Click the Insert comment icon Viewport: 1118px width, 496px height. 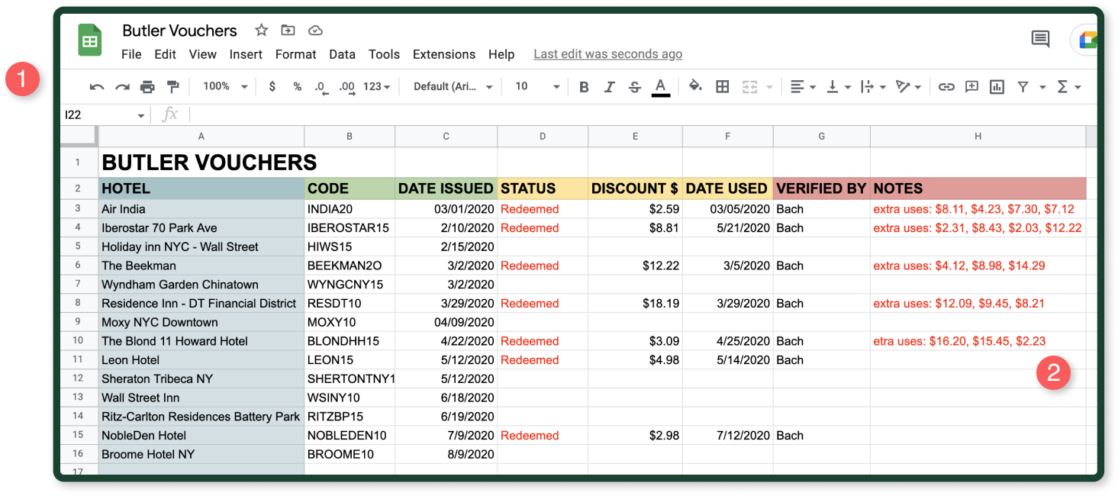pyautogui.click(x=971, y=87)
